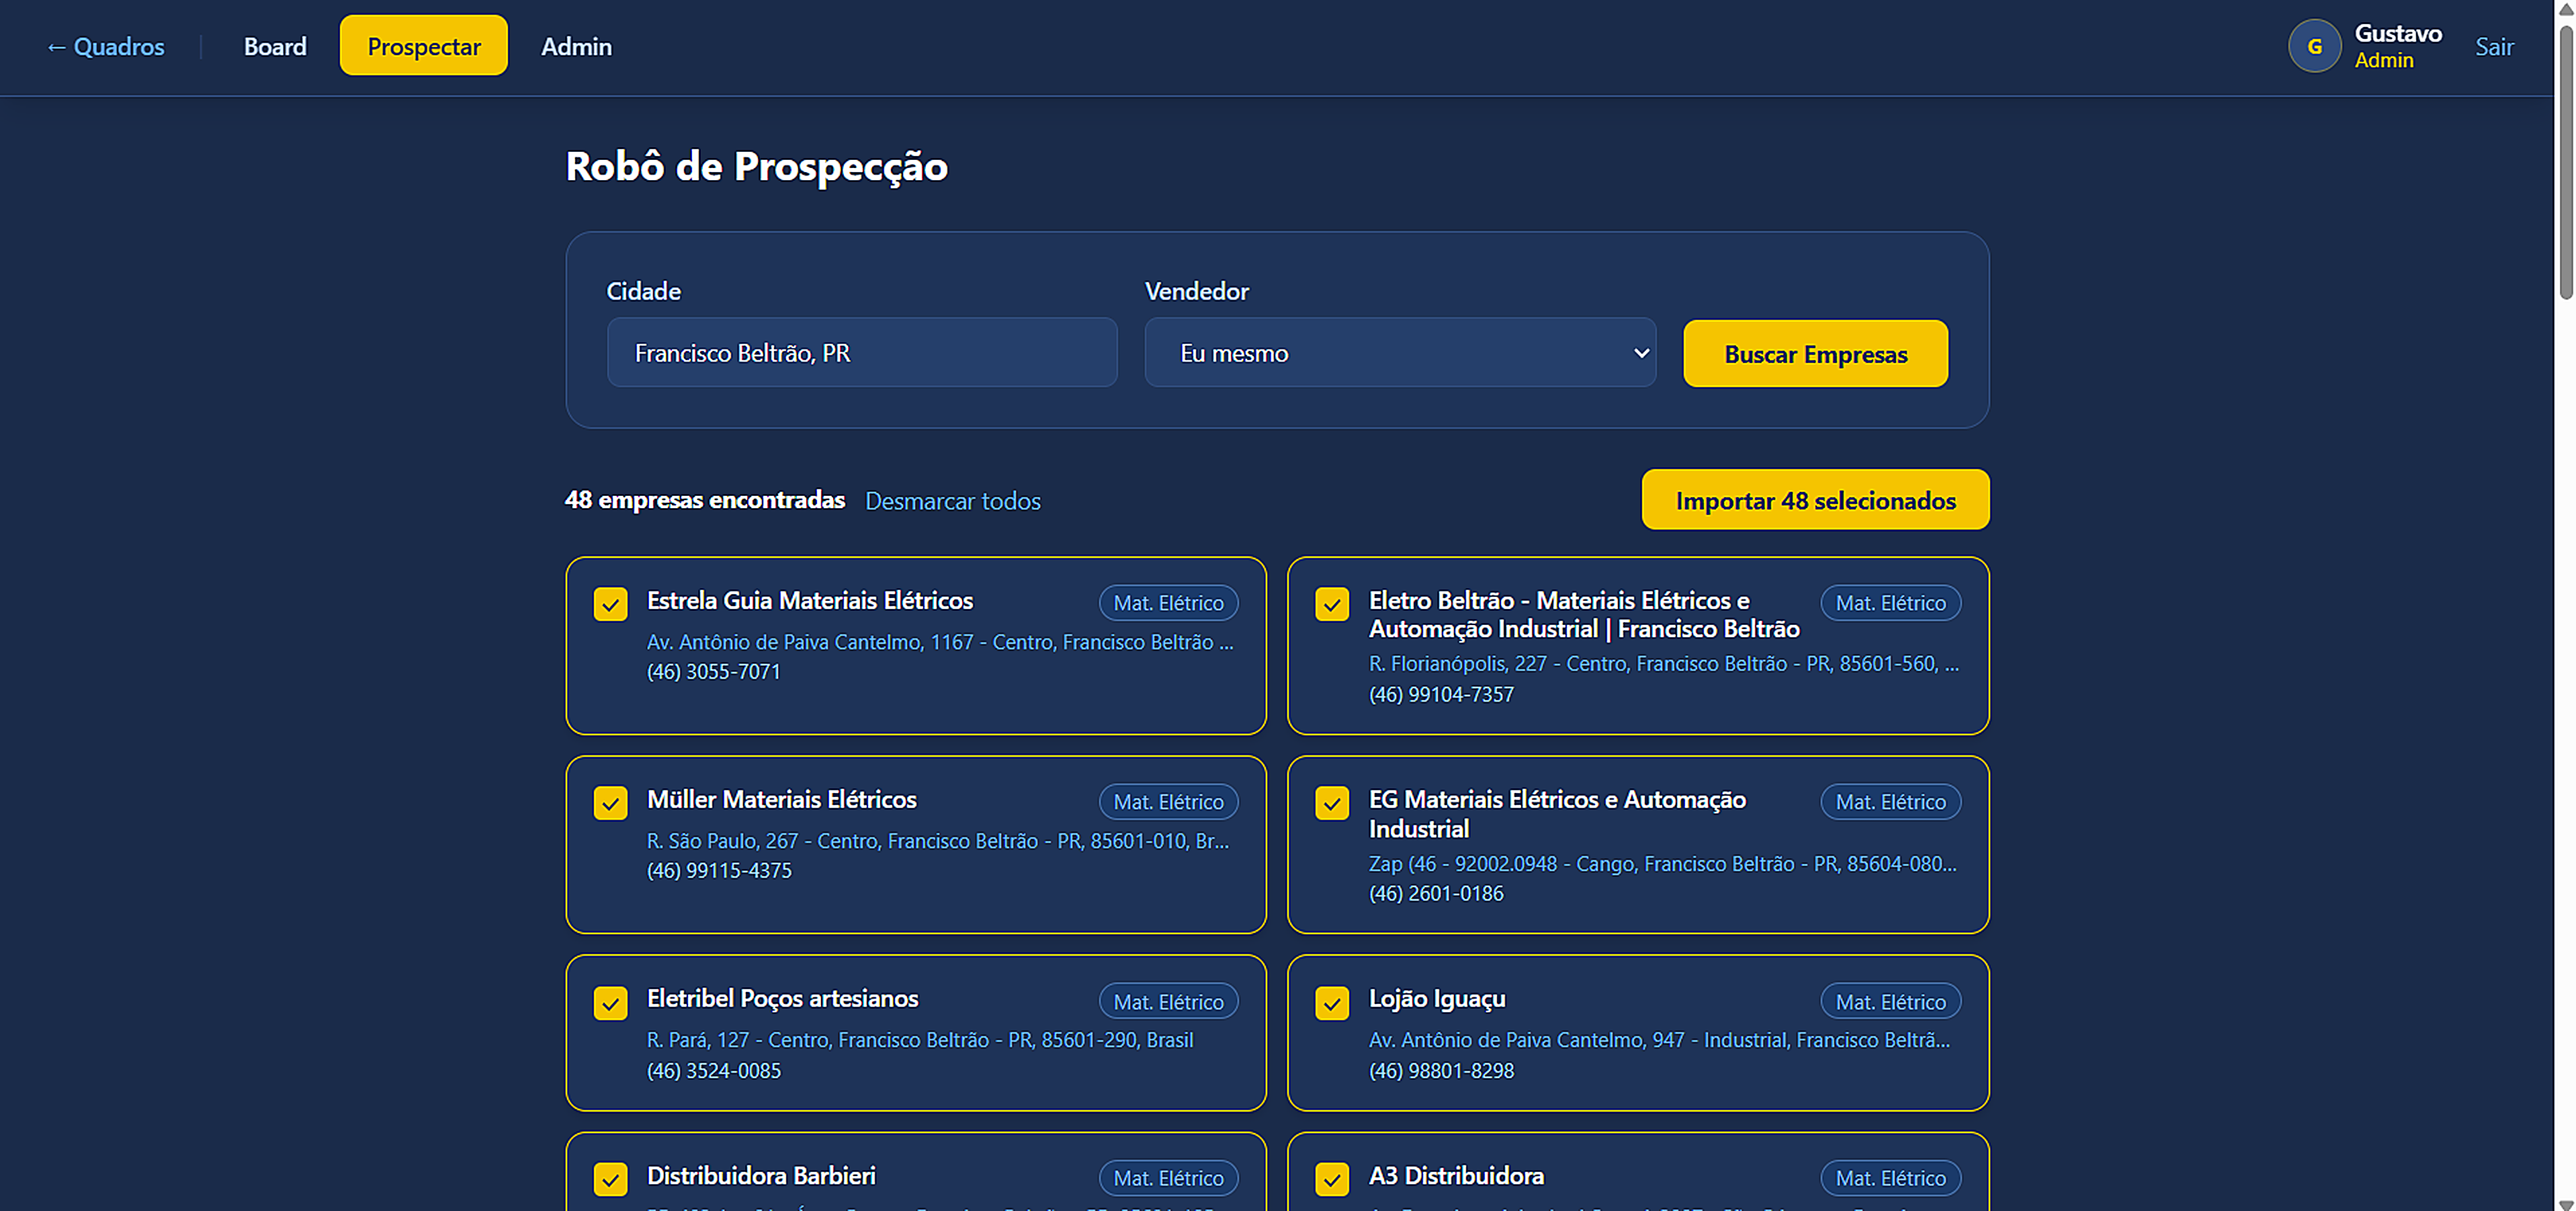The image size is (2576, 1211).
Task: Uncheck Estrela Guia Materiais Elétricos
Action: coord(610,604)
